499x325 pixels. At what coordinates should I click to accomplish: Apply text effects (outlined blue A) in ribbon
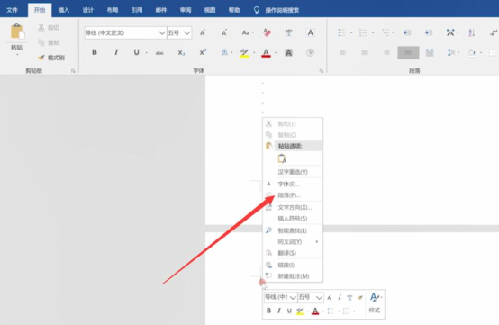[x=224, y=52]
